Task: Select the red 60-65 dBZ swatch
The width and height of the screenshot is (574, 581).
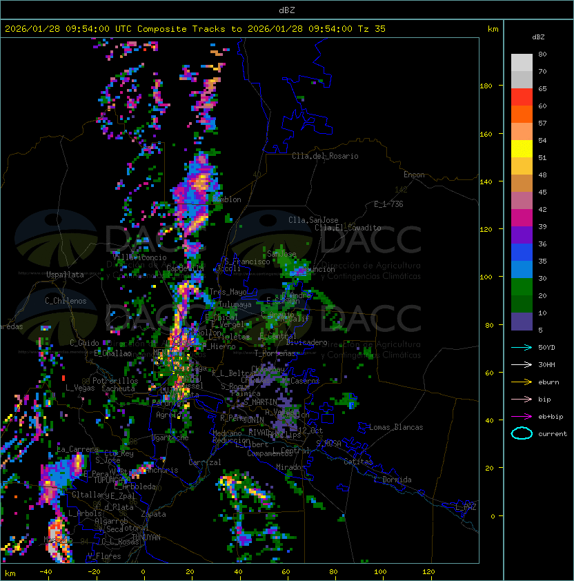Action: [x=522, y=97]
